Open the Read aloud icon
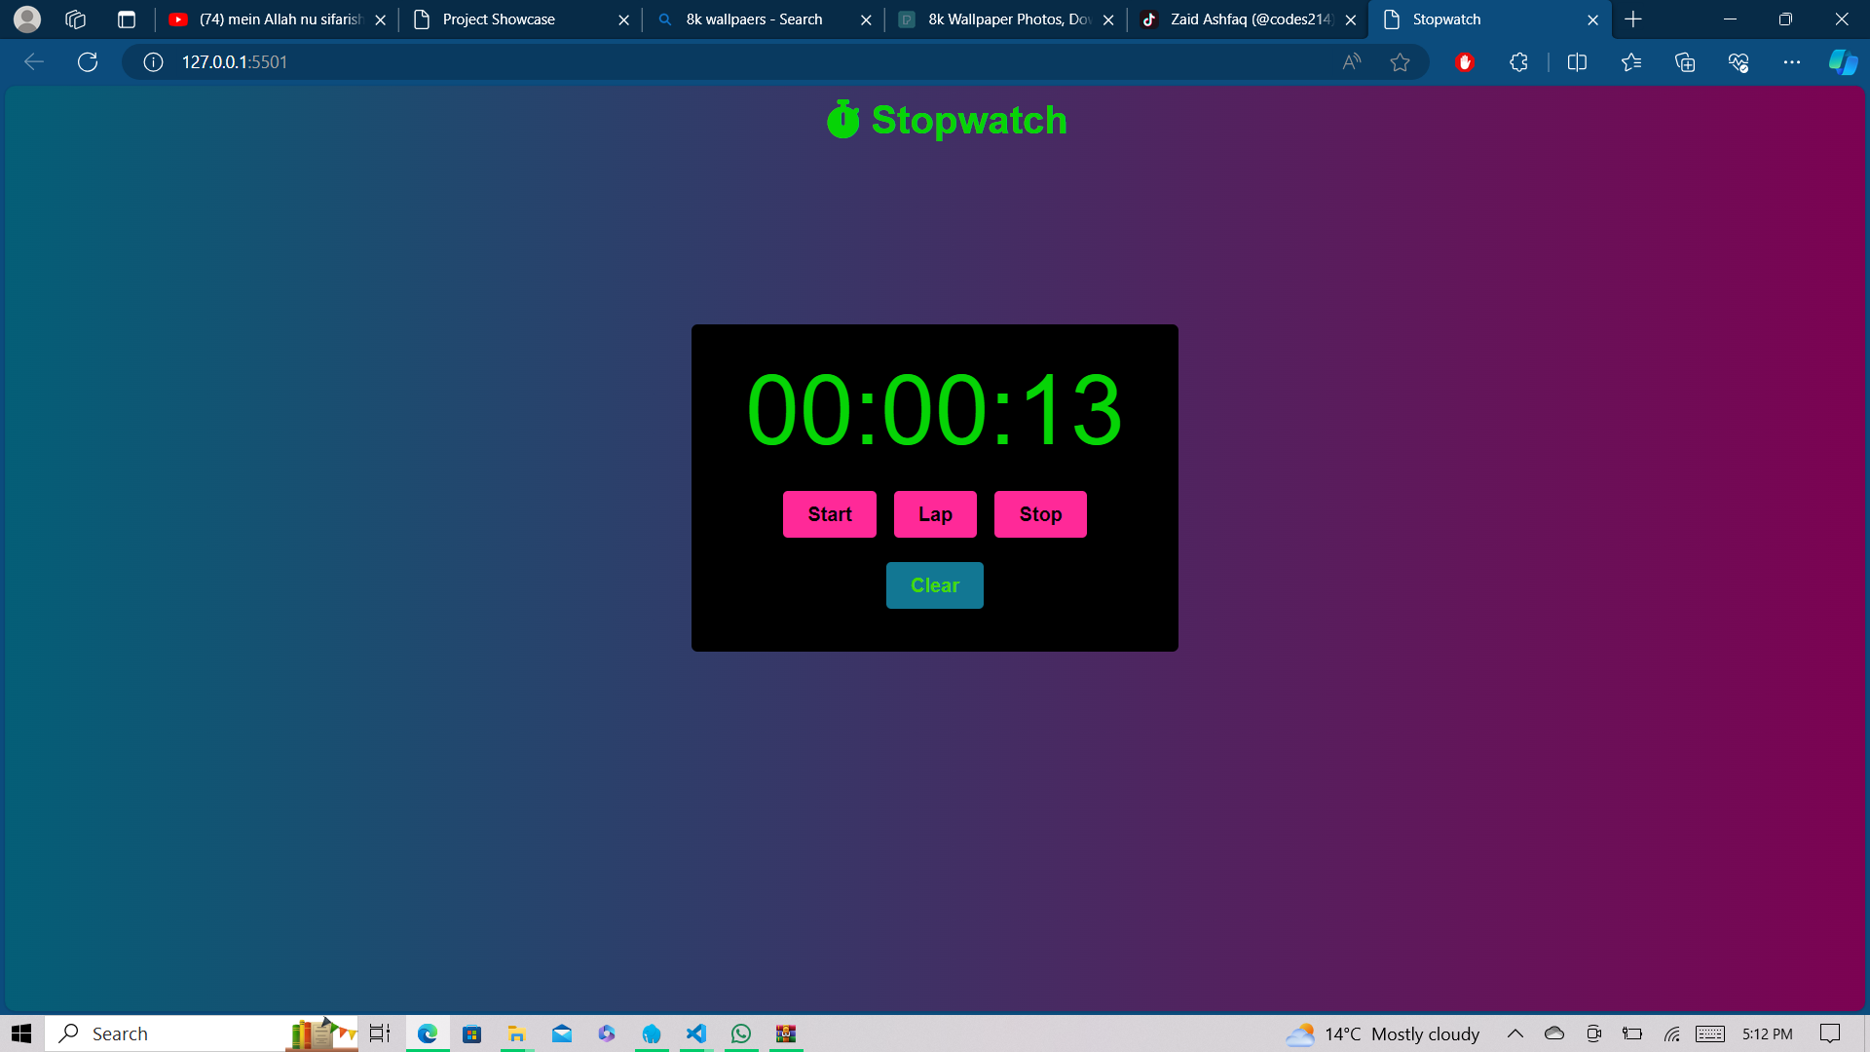 1351,62
